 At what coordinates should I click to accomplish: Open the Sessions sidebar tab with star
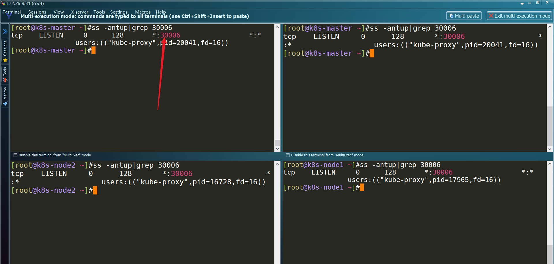(x=5, y=51)
